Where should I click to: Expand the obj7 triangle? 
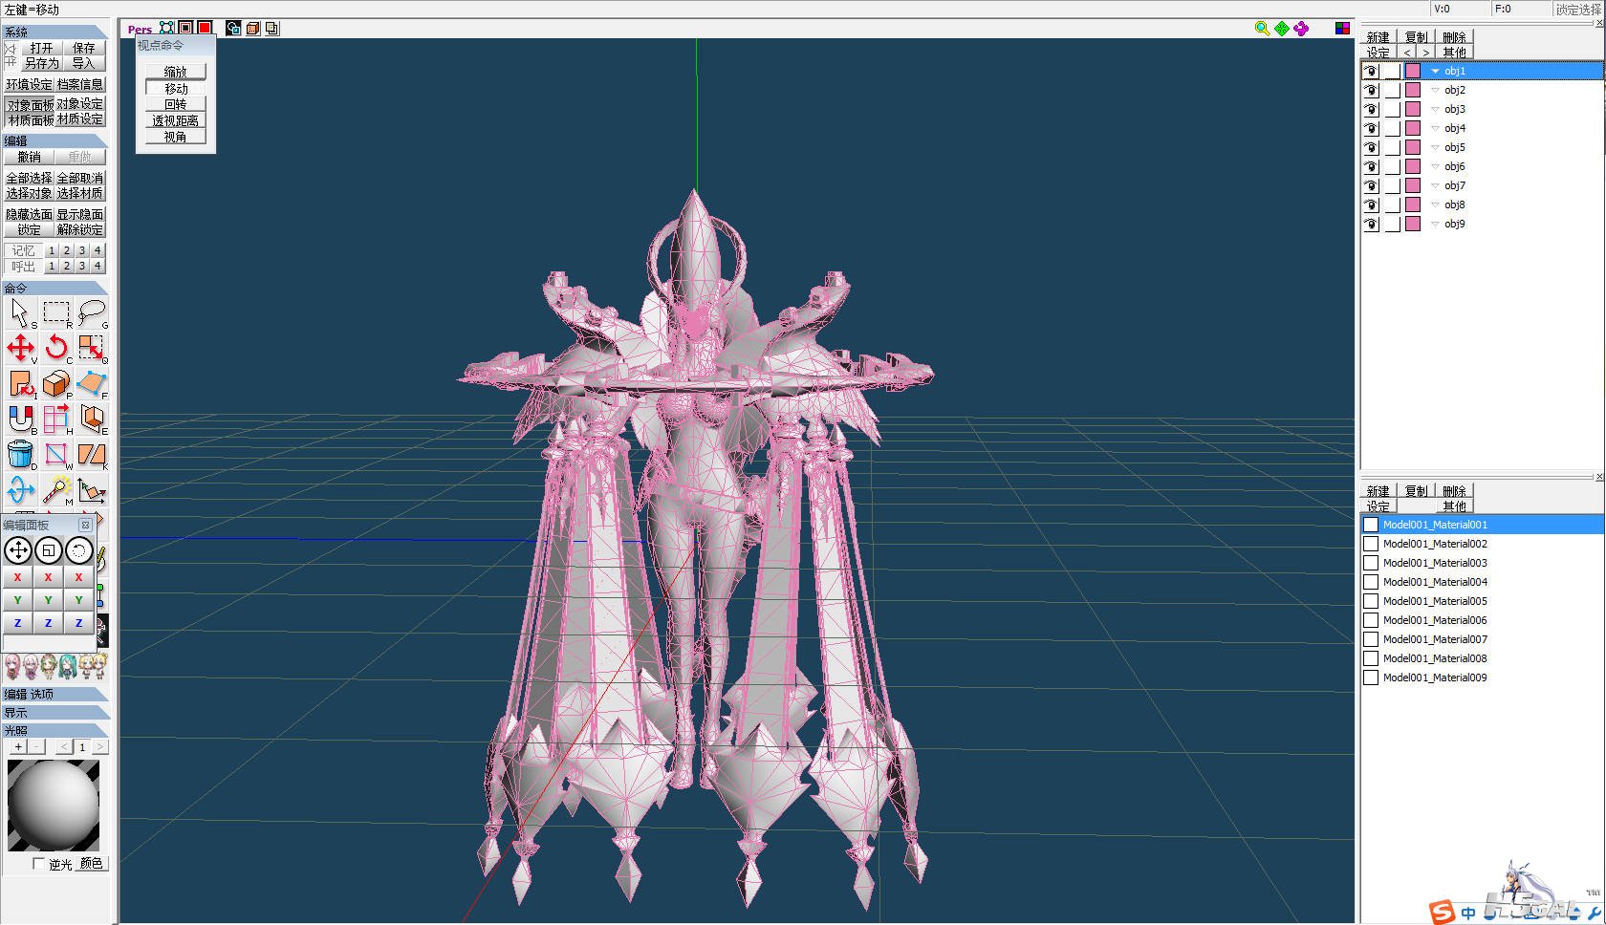1435,185
